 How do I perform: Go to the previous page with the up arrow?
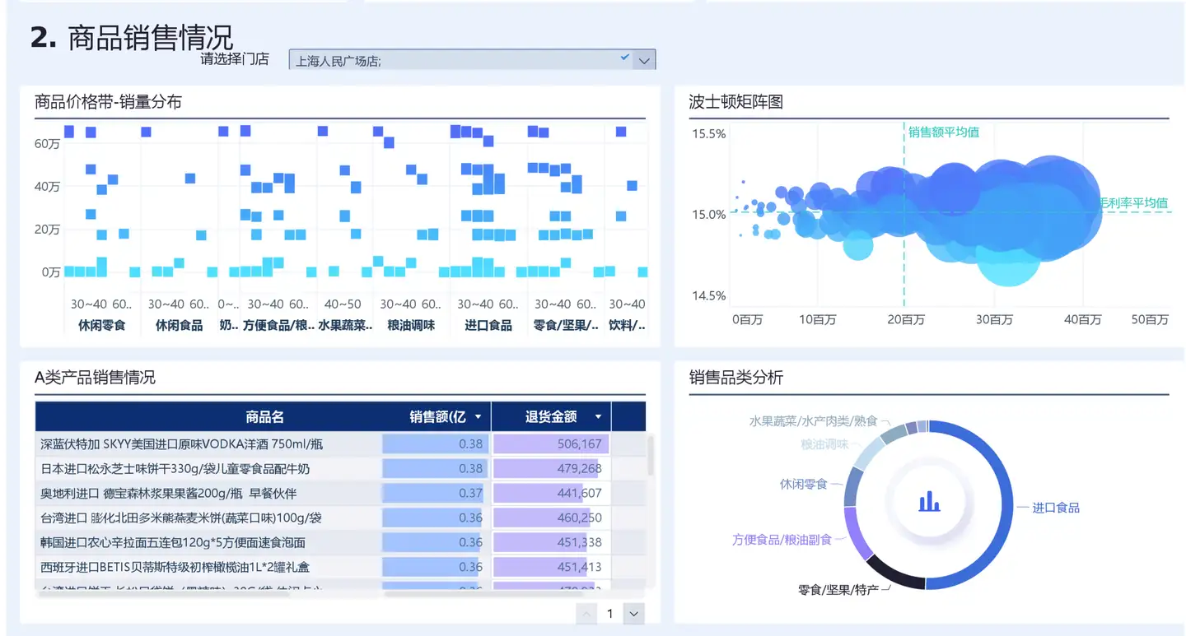586,613
